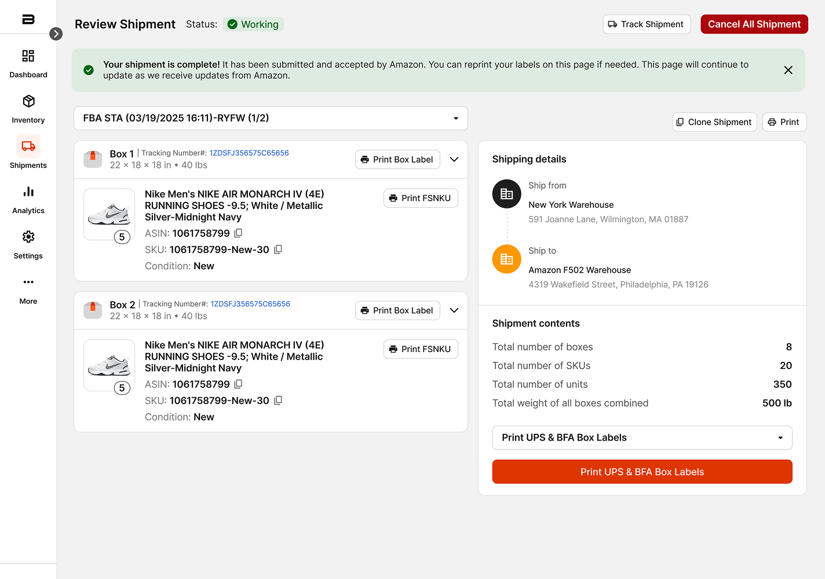Click the Ship to orange warehouse icon
Image resolution: width=825 pixels, height=579 pixels.
tap(507, 259)
